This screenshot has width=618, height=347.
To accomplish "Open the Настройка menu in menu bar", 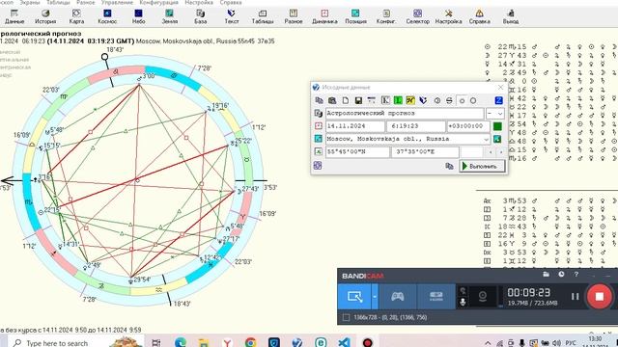I will [x=199, y=2].
